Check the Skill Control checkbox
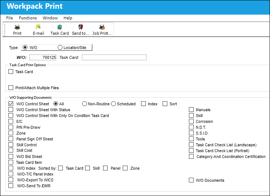Viewport: 270px width, 196px height. (x=11, y=145)
